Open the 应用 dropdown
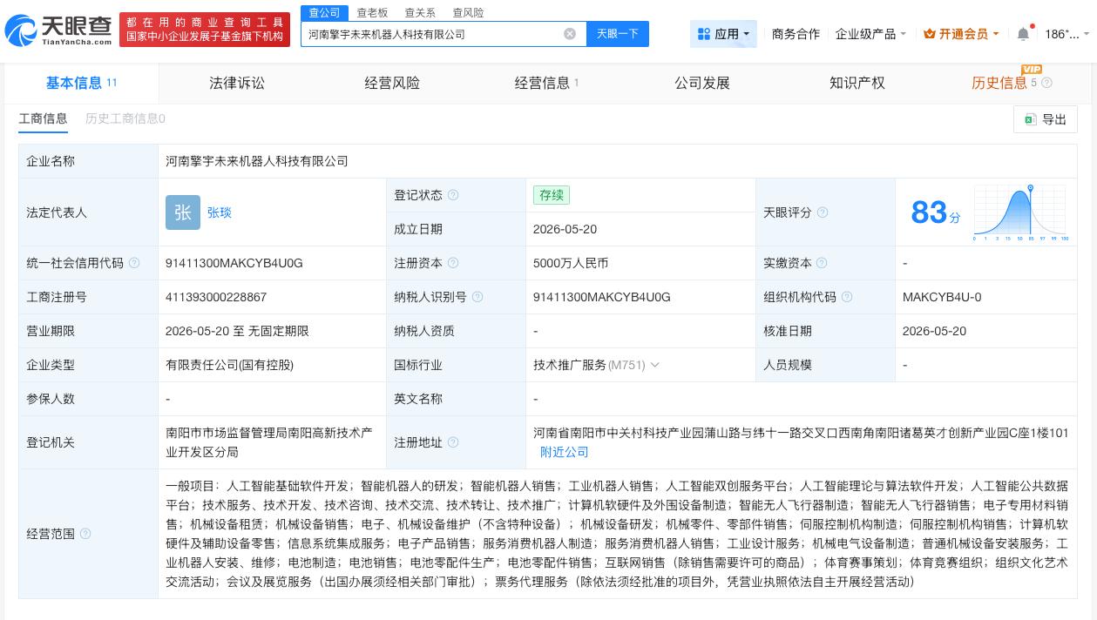1097x620 pixels. (x=723, y=34)
